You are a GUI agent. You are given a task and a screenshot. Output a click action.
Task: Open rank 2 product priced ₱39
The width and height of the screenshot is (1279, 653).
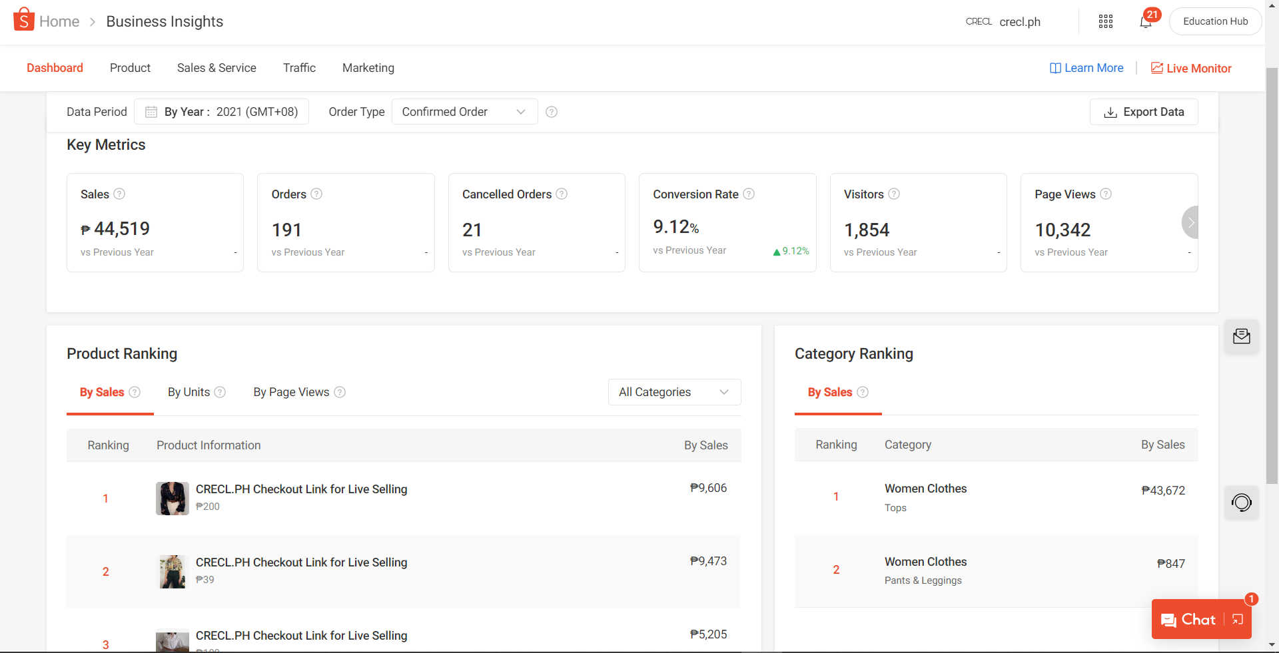tap(301, 562)
